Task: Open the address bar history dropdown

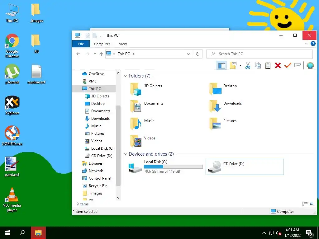Action: pos(188,54)
